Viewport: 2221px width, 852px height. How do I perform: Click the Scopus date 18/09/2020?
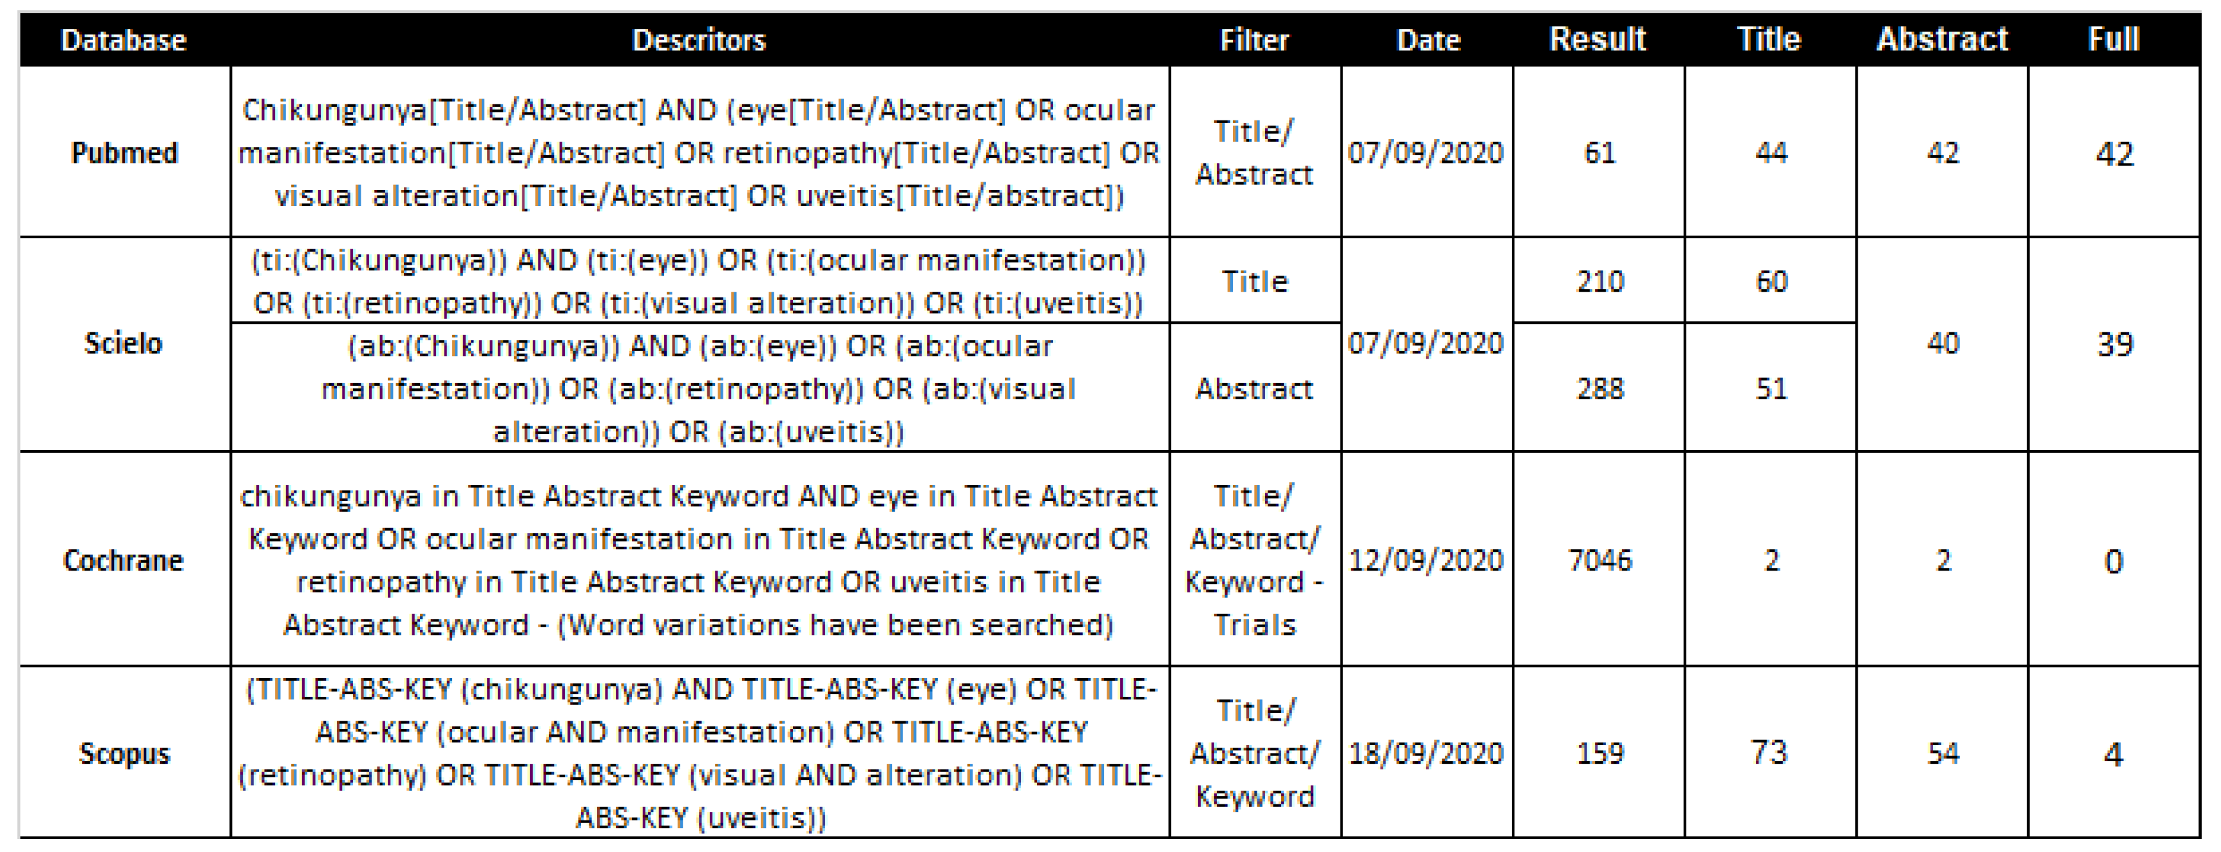pyautogui.click(x=1426, y=753)
